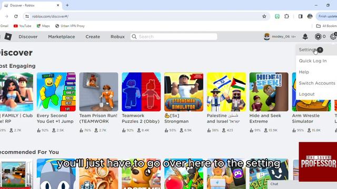Click the search magnifier icon
Screen dimensions: 337x189
coord(134,37)
